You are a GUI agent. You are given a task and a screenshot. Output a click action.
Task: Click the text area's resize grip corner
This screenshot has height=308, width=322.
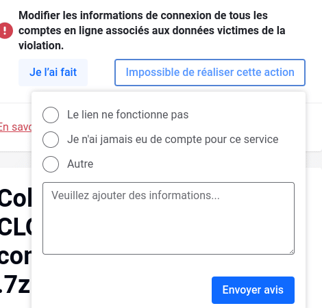tap(292, 251)
